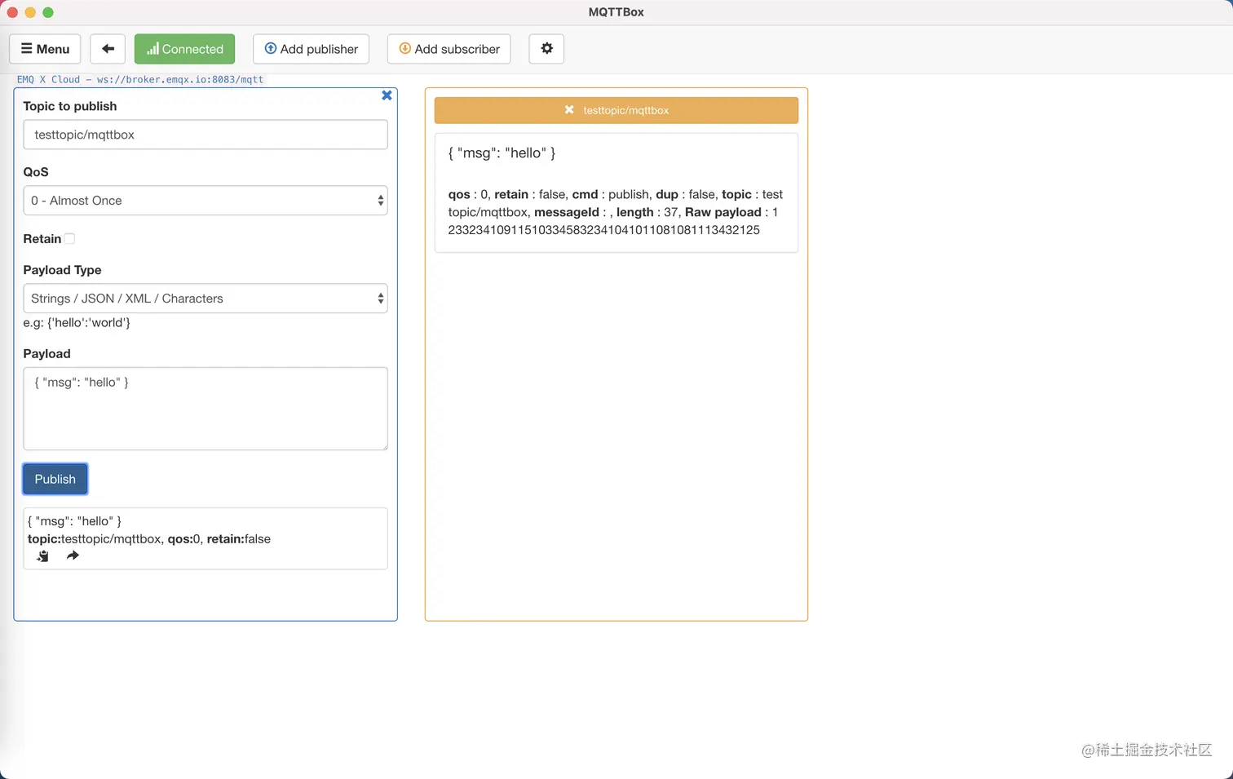Open the Menu button
Screen dimensions: 1233x779
tap(45, 49)
